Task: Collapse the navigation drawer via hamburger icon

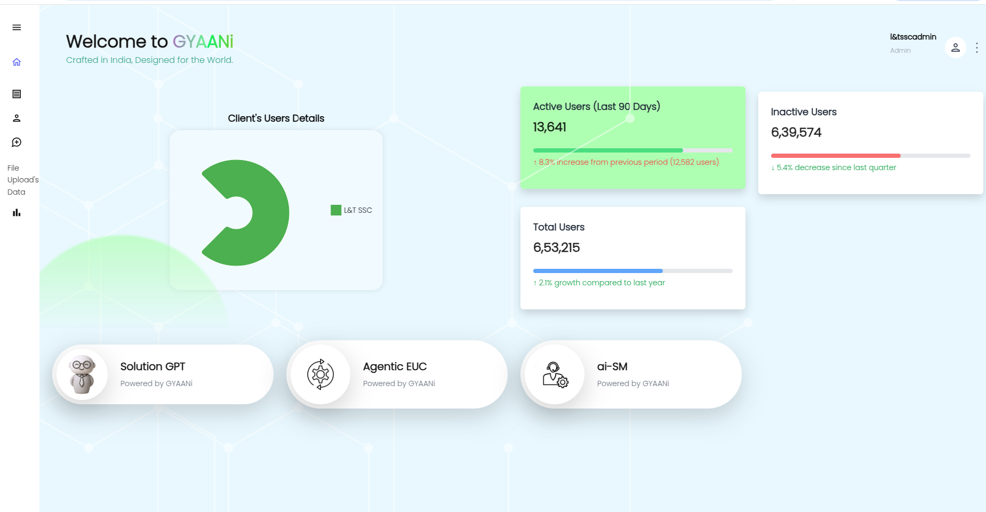Action: [17, 27]
